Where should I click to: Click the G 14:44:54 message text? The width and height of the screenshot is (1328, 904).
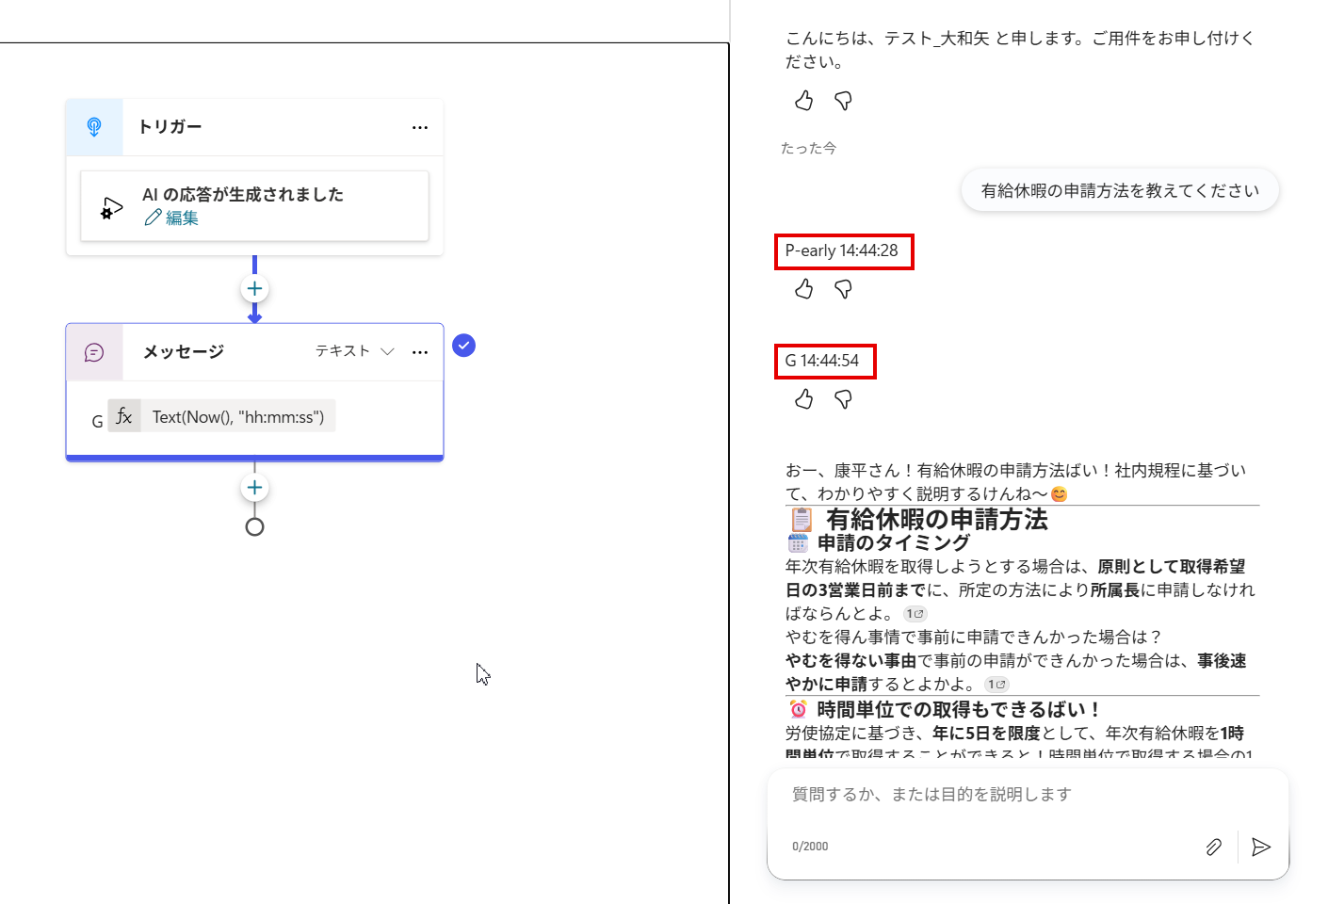pos(822,361)
